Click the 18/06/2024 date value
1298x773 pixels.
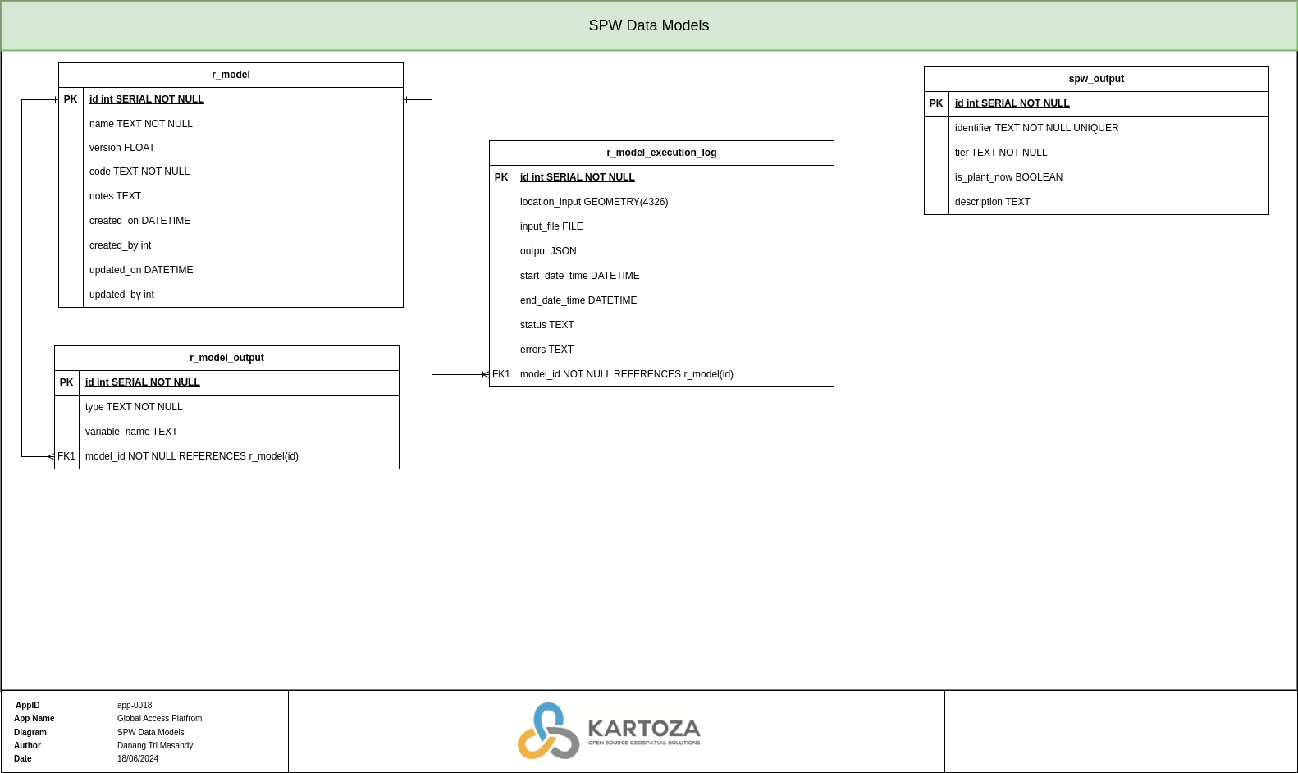[x=138, y=759]
